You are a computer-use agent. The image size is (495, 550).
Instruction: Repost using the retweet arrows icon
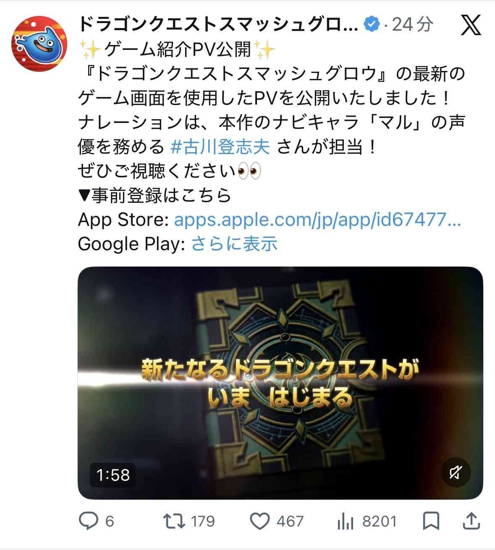click(174, 521)
